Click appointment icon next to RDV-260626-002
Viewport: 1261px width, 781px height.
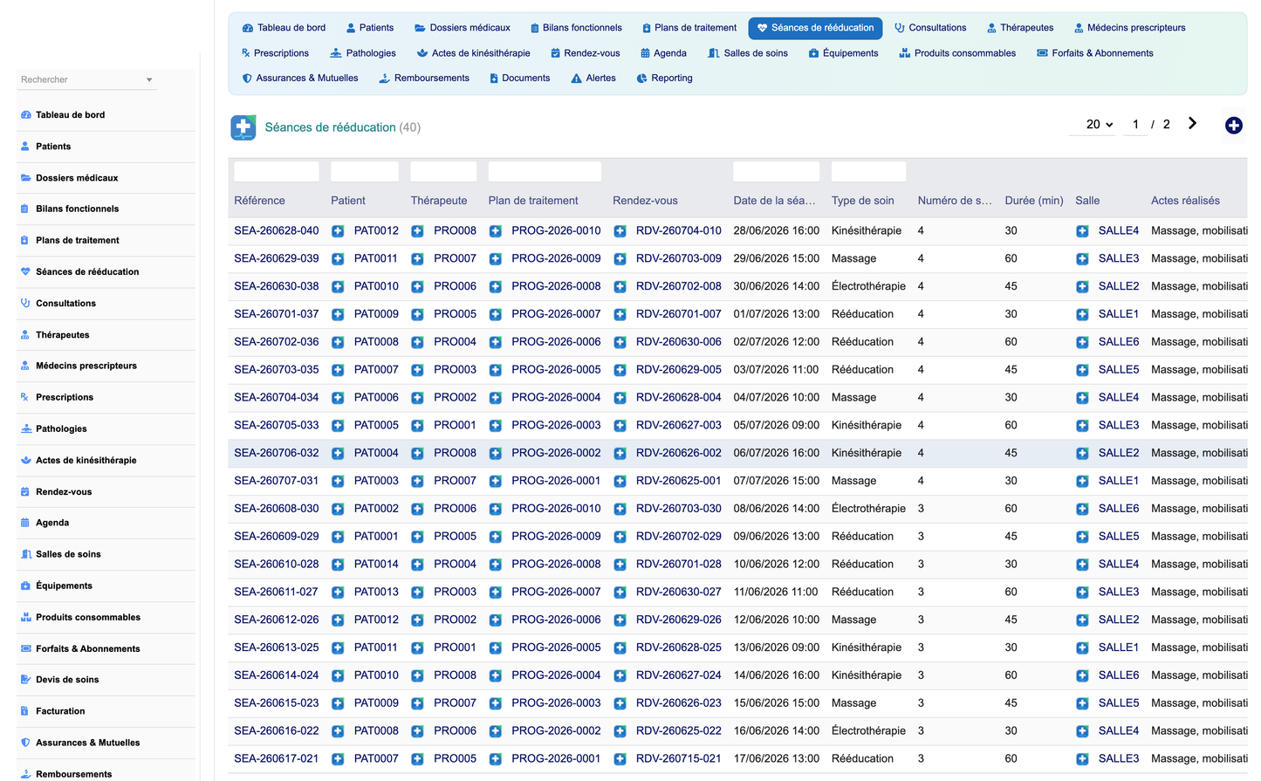[620, 454]
